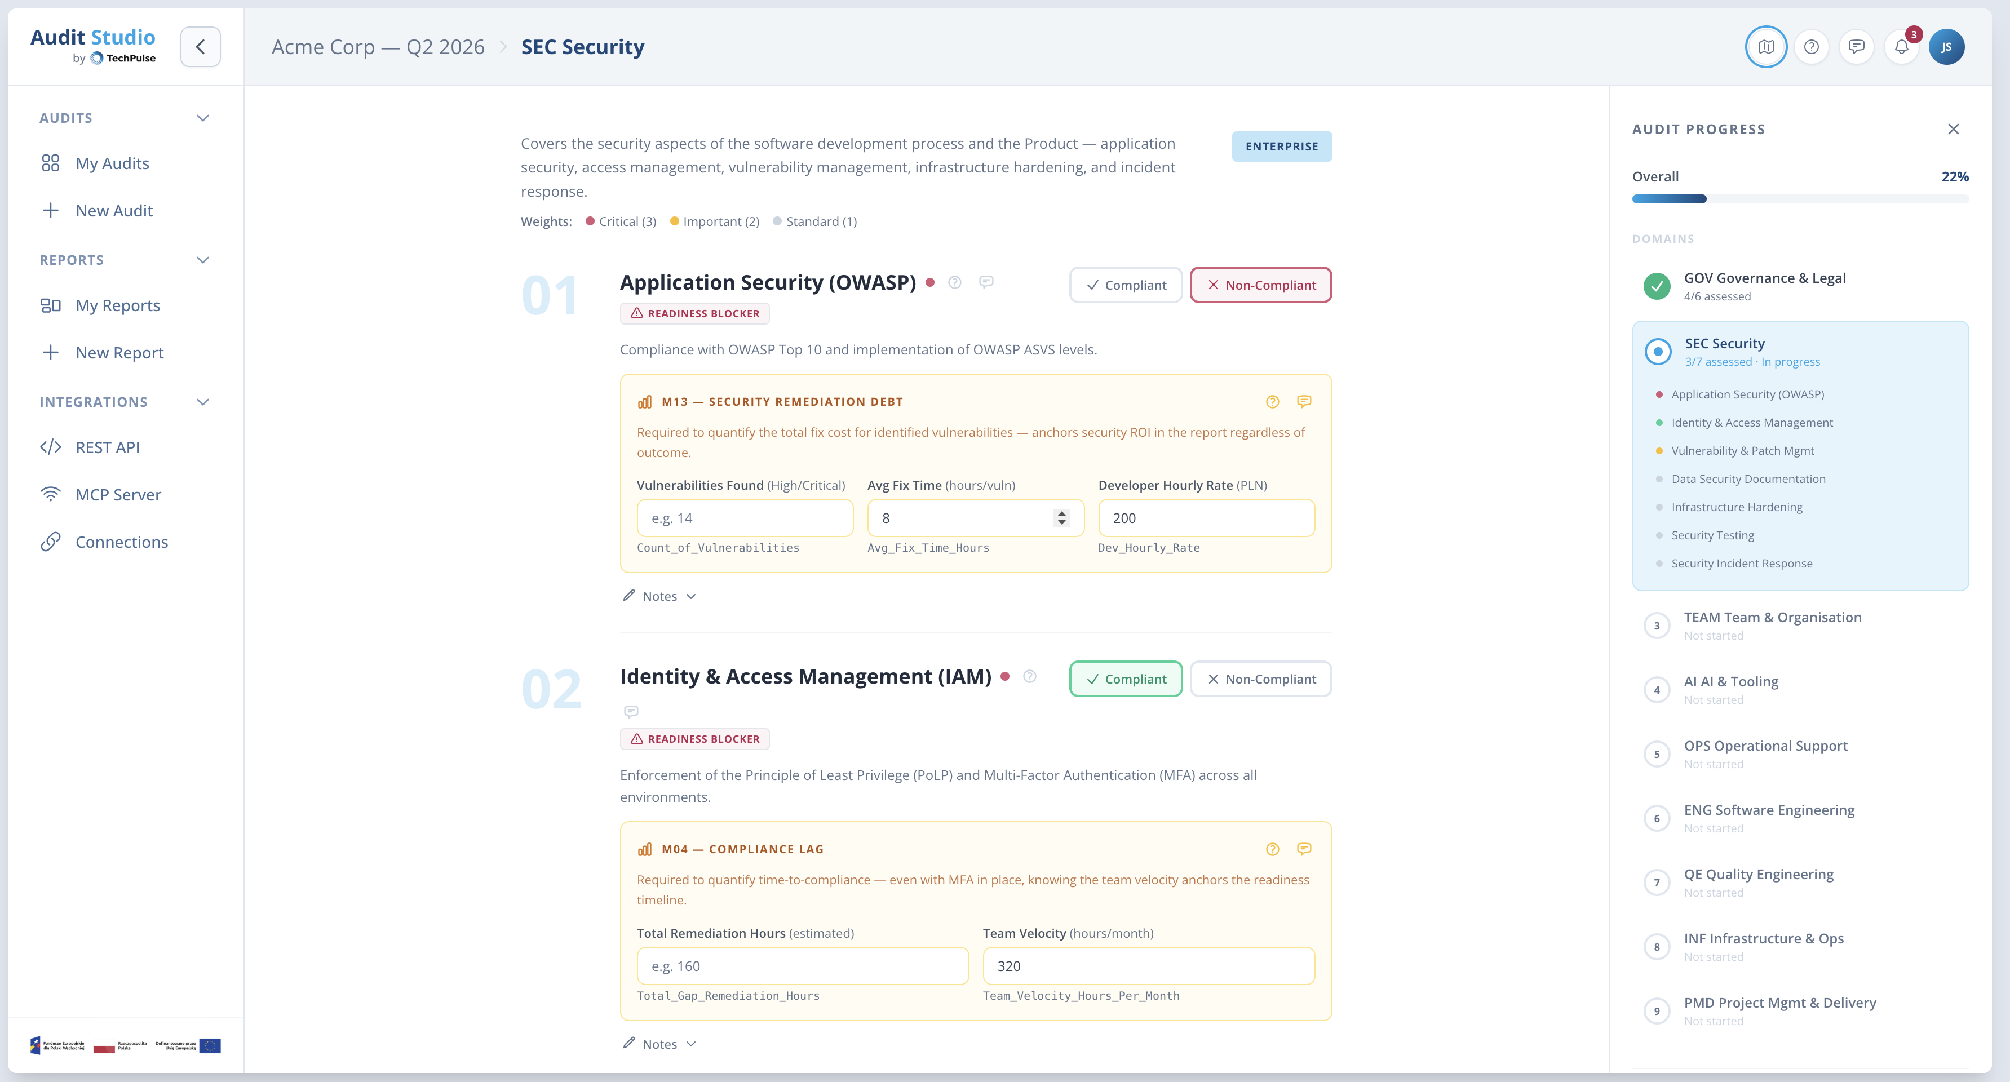
Task: Open OPS Operational Support domain
Action: (x=1800, y=755)
